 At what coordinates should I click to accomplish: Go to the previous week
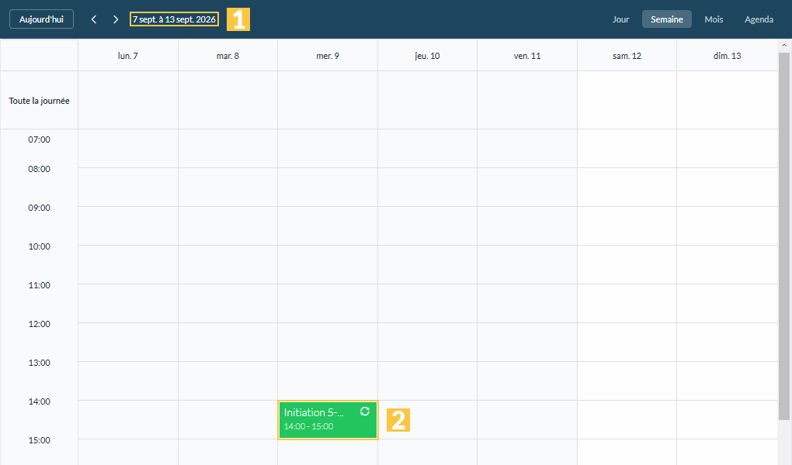[94, 19]
